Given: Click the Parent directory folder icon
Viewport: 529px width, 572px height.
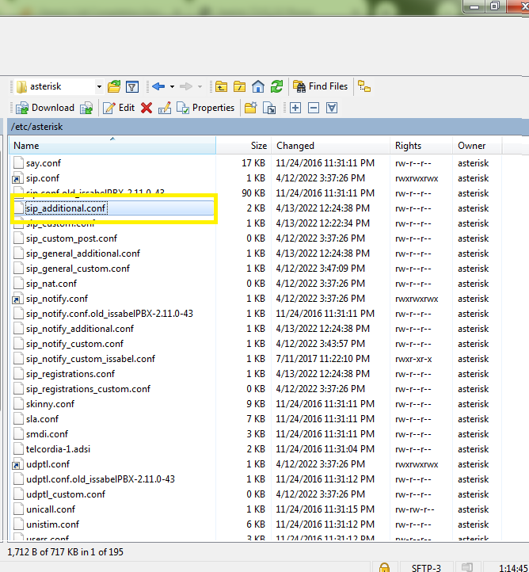Looking at the screenshot, I should pyautogui.click(x=220, y=86).
